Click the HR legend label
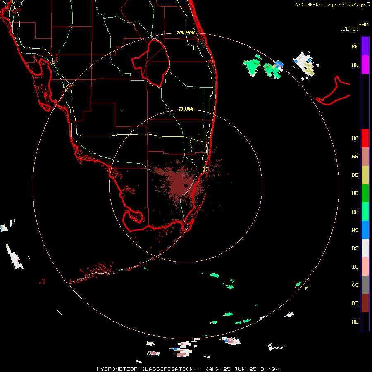This screenshot has width=372, height=372. click(355, 193)
